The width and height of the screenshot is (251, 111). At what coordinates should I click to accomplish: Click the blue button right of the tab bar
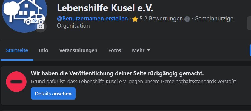tap(250, 50)
